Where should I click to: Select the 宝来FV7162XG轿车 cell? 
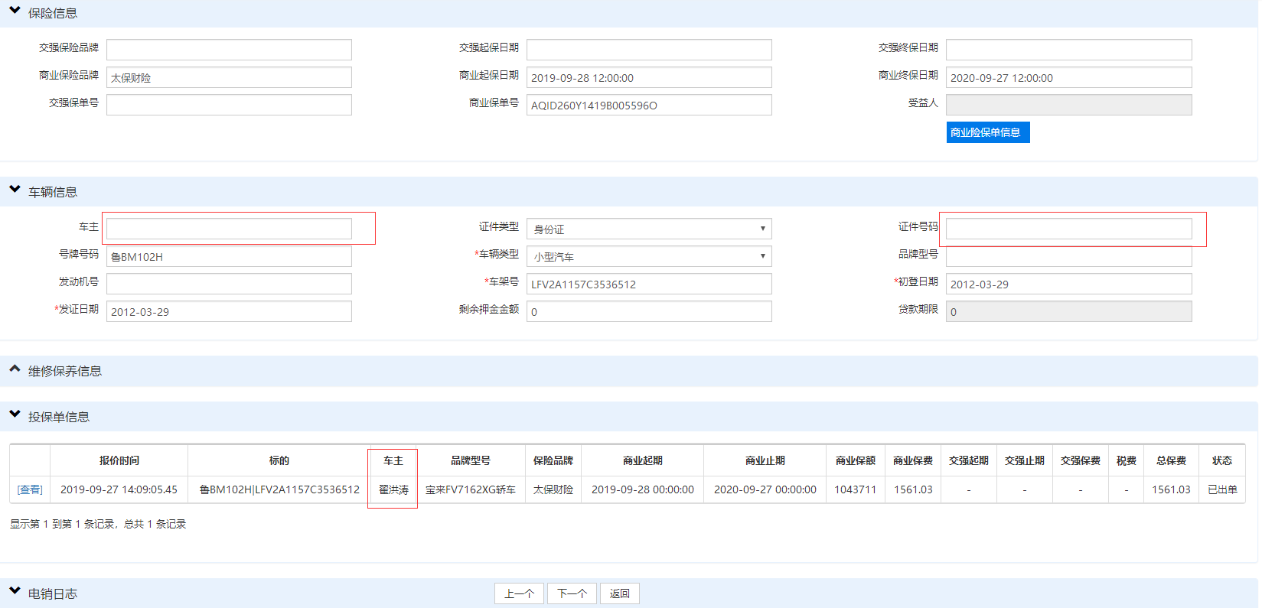click(471, 489)
